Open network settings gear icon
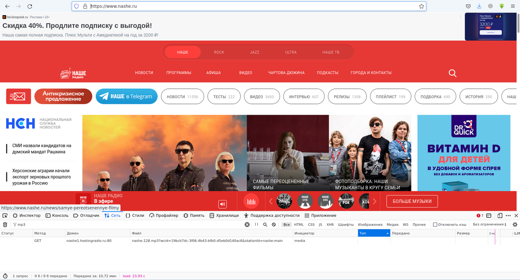 pos(515,225)
